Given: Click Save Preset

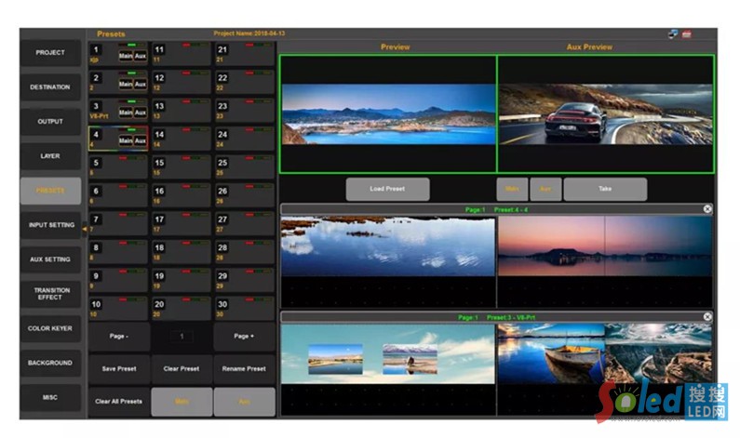Looking at the screenshot, I should [119, 368].
